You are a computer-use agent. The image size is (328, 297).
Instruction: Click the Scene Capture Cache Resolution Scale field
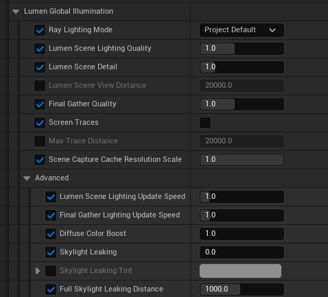tap(242, 160)
